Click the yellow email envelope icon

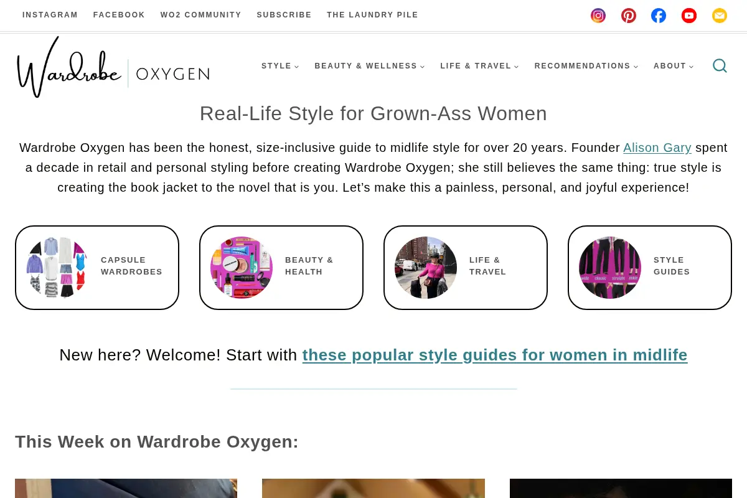point(720,16)
